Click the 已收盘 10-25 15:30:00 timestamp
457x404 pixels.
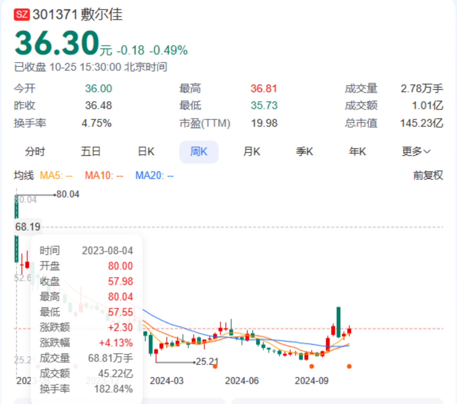pyautogui.click(x=90, y=67)
